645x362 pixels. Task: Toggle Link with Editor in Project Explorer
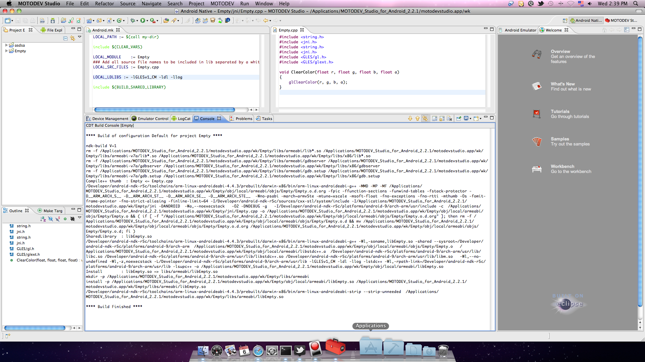click(73, 39)
